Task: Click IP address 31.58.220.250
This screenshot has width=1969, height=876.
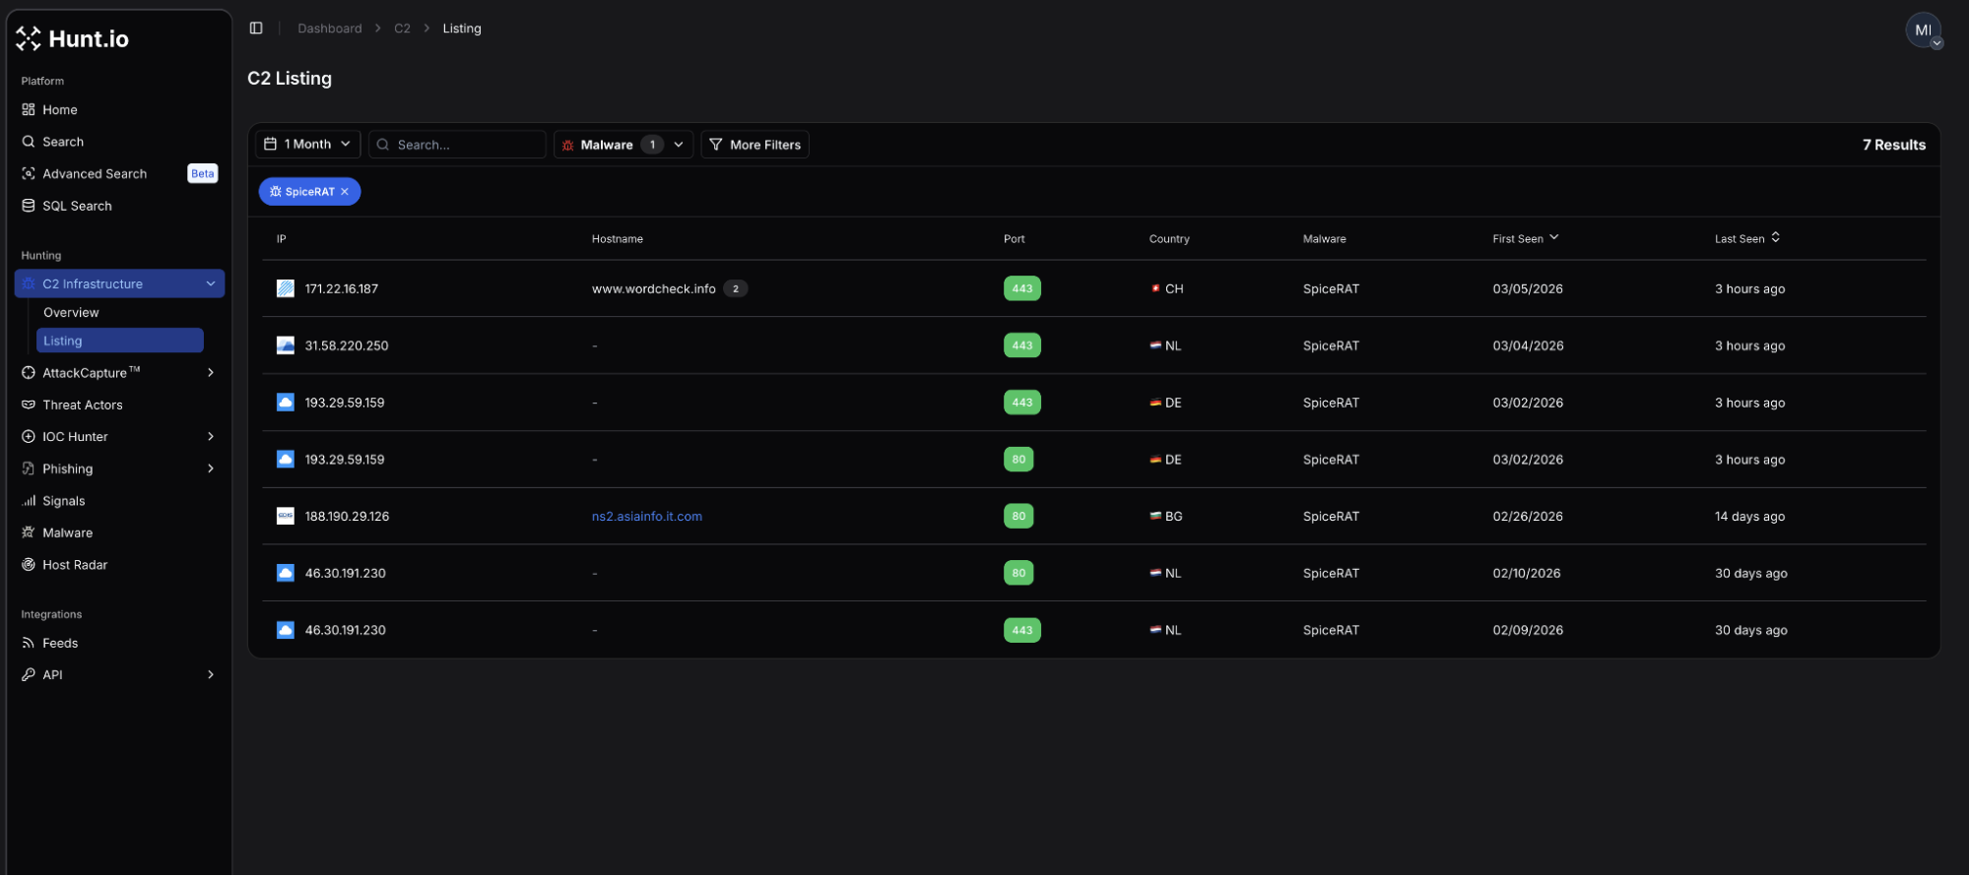Action: tap(347, 345)
